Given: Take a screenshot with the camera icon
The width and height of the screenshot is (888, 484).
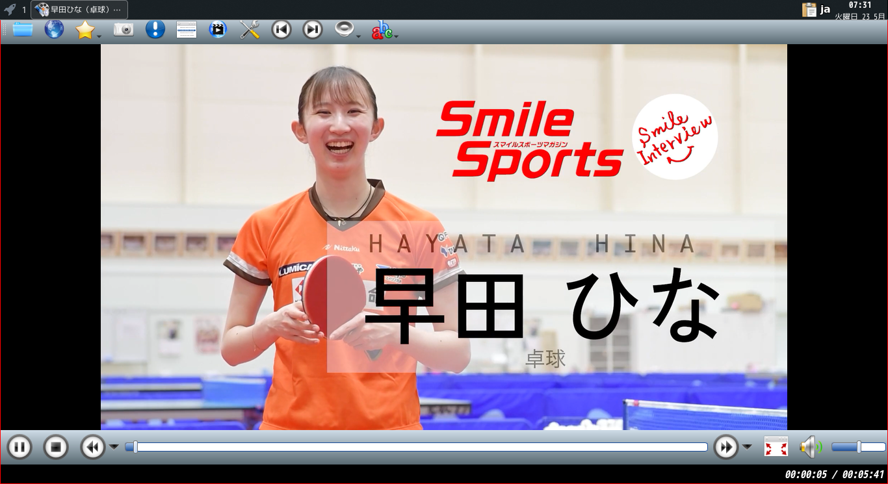Looking at the screenshot, I should click(x=124, y=30).
